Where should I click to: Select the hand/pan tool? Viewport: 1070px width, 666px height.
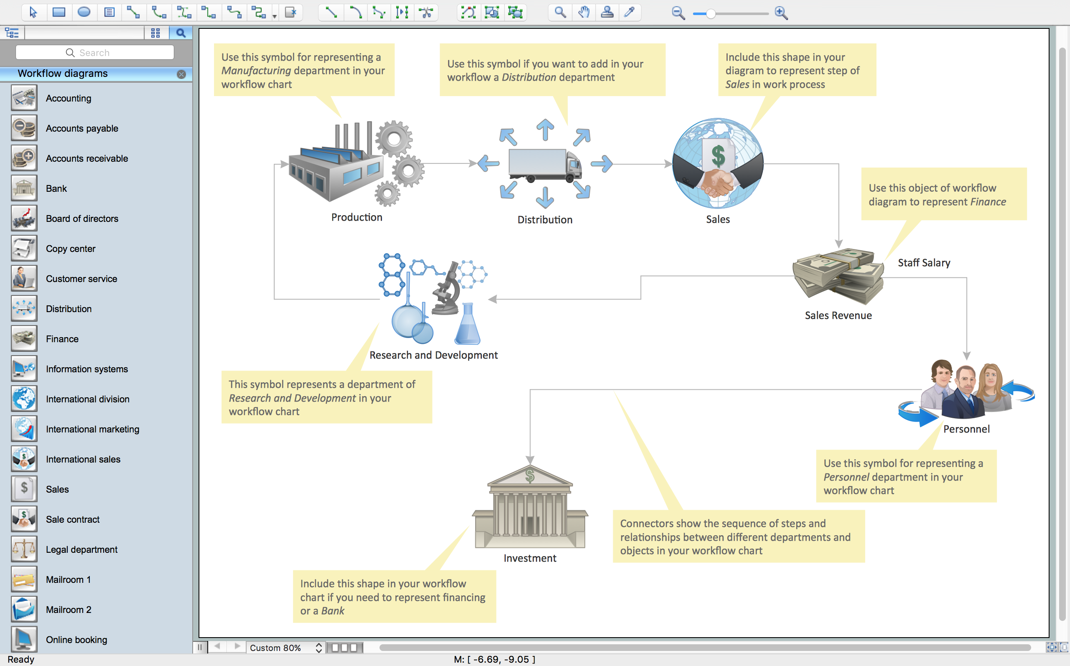point(584,11)
